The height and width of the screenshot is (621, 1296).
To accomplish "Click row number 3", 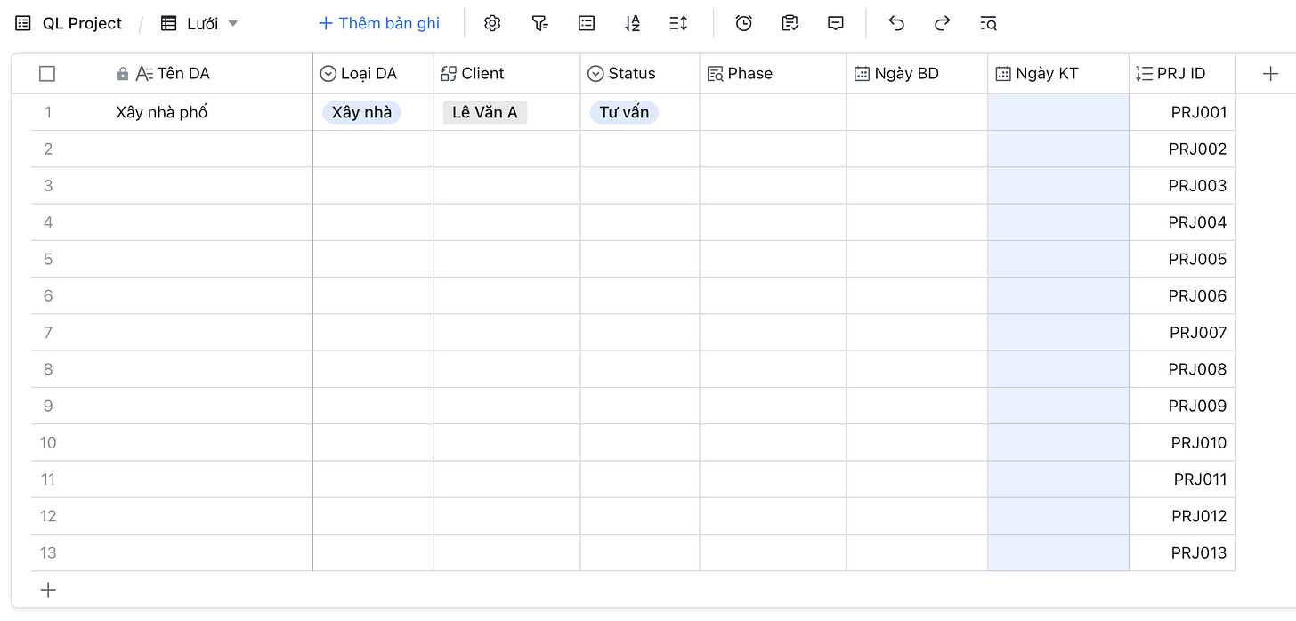I will click(48, 186).
